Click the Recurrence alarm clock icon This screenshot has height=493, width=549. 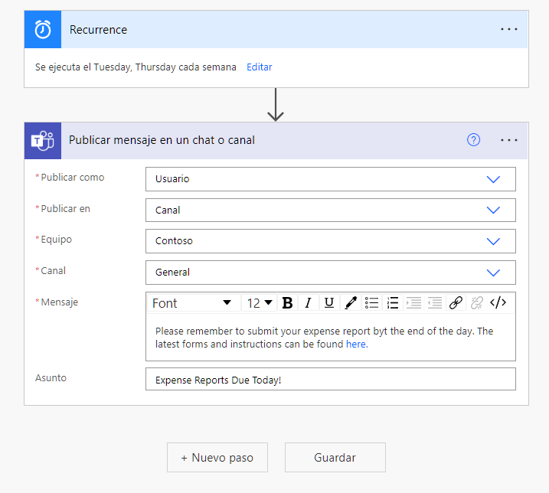[x=43, y=29]
